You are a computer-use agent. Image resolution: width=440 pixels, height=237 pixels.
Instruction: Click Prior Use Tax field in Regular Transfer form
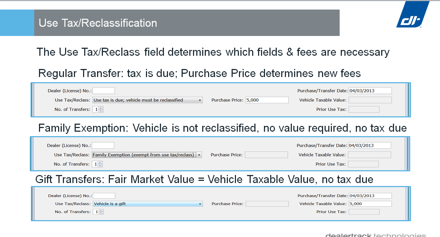click(364, 109)
